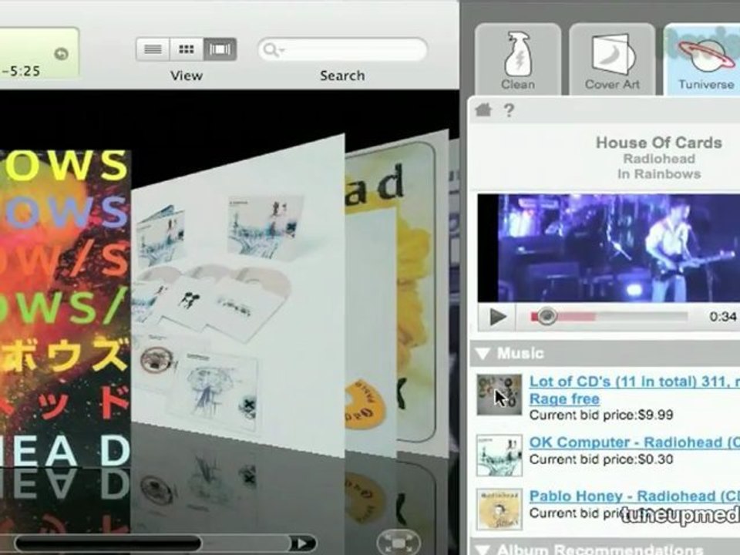
Task: Click the OK Computer listing thumbnail
Action: 499,456
